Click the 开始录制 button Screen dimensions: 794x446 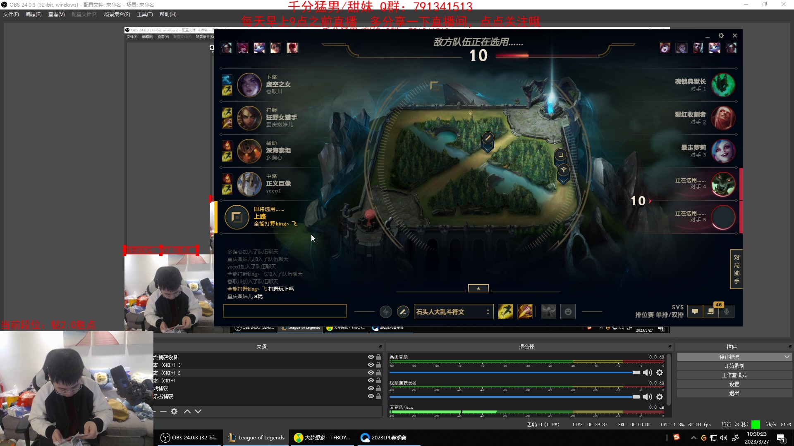click(734, 366)
